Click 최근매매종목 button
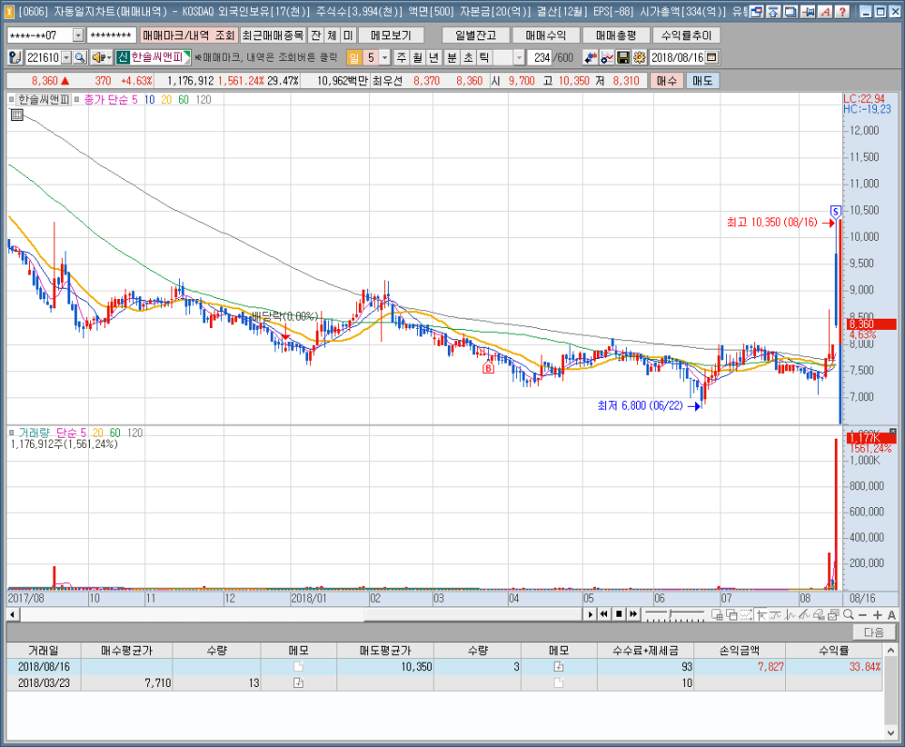Image resolution: width=905 pixels, height=747 pixels. pyautogui.click(x=273, y=36)
